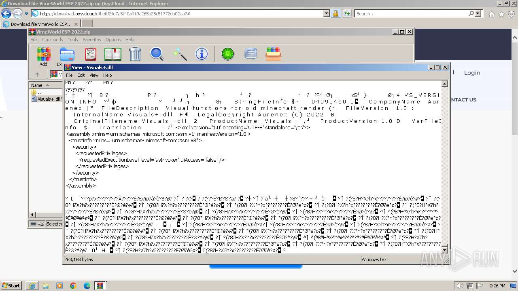518x291 pixels.
Task: Open the media player taskbar icon
Action: [59, 285]
